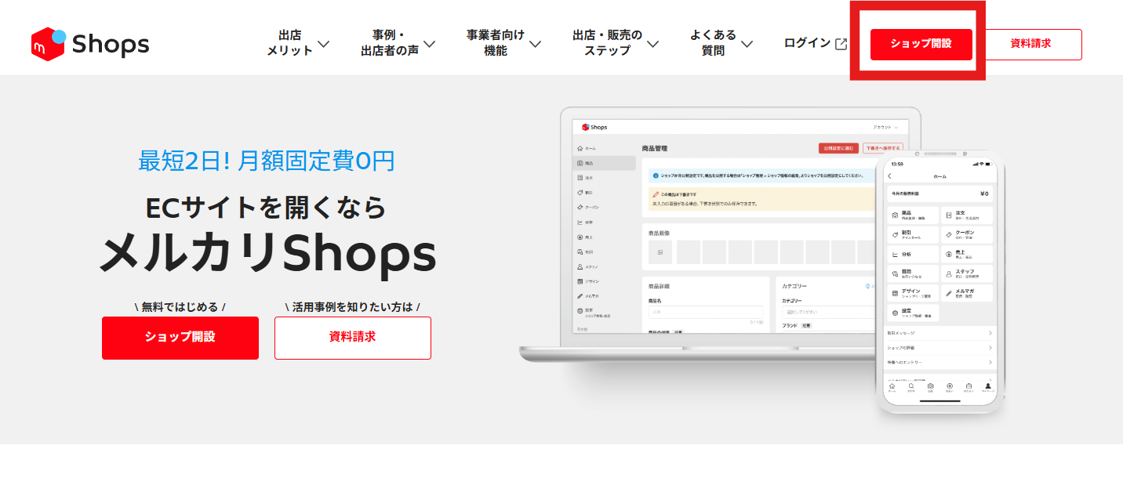Screen dimensions: 1123x485
Task: Select the 商品 tile icon on phone mockup
Action: tap(895, 215)
